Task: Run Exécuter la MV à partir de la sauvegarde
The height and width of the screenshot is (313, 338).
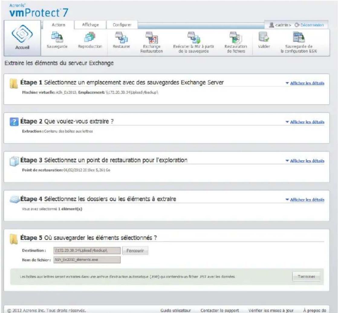Action: [193, 42]
